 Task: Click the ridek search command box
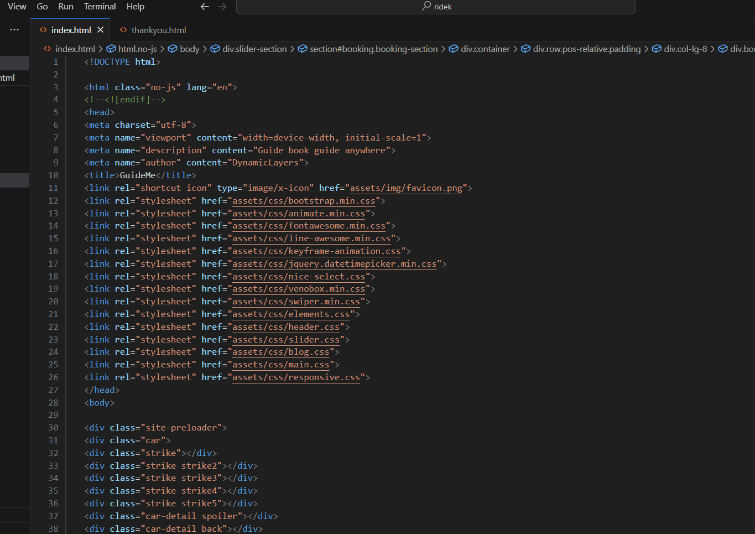point(436,7)
